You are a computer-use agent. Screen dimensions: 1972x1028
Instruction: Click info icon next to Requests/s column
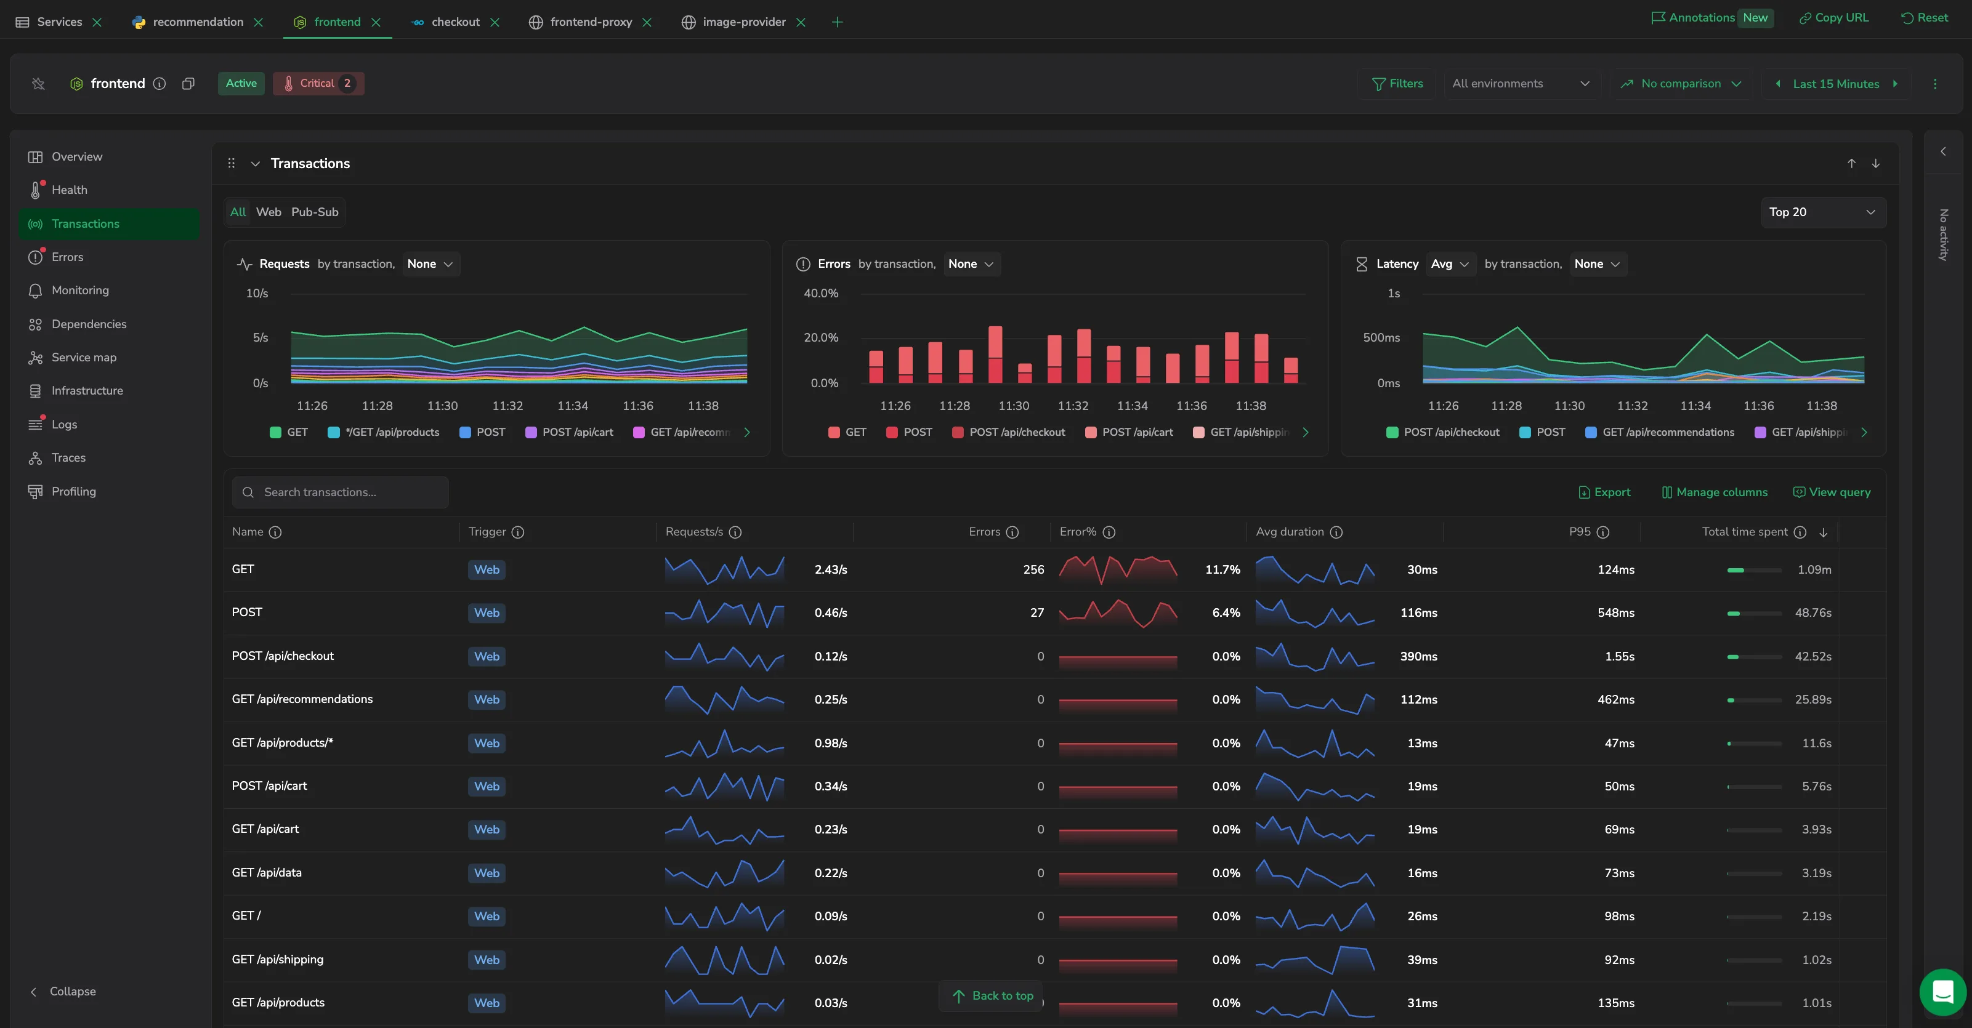tap(735, 532)
